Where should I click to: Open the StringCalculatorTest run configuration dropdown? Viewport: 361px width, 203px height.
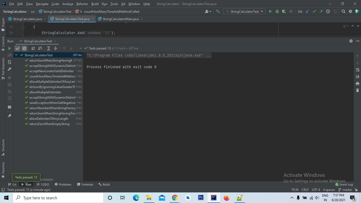[244, 11]
